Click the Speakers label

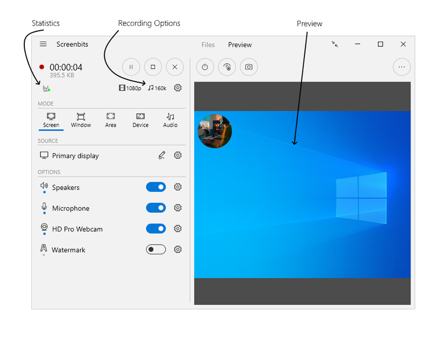[66, 187]
